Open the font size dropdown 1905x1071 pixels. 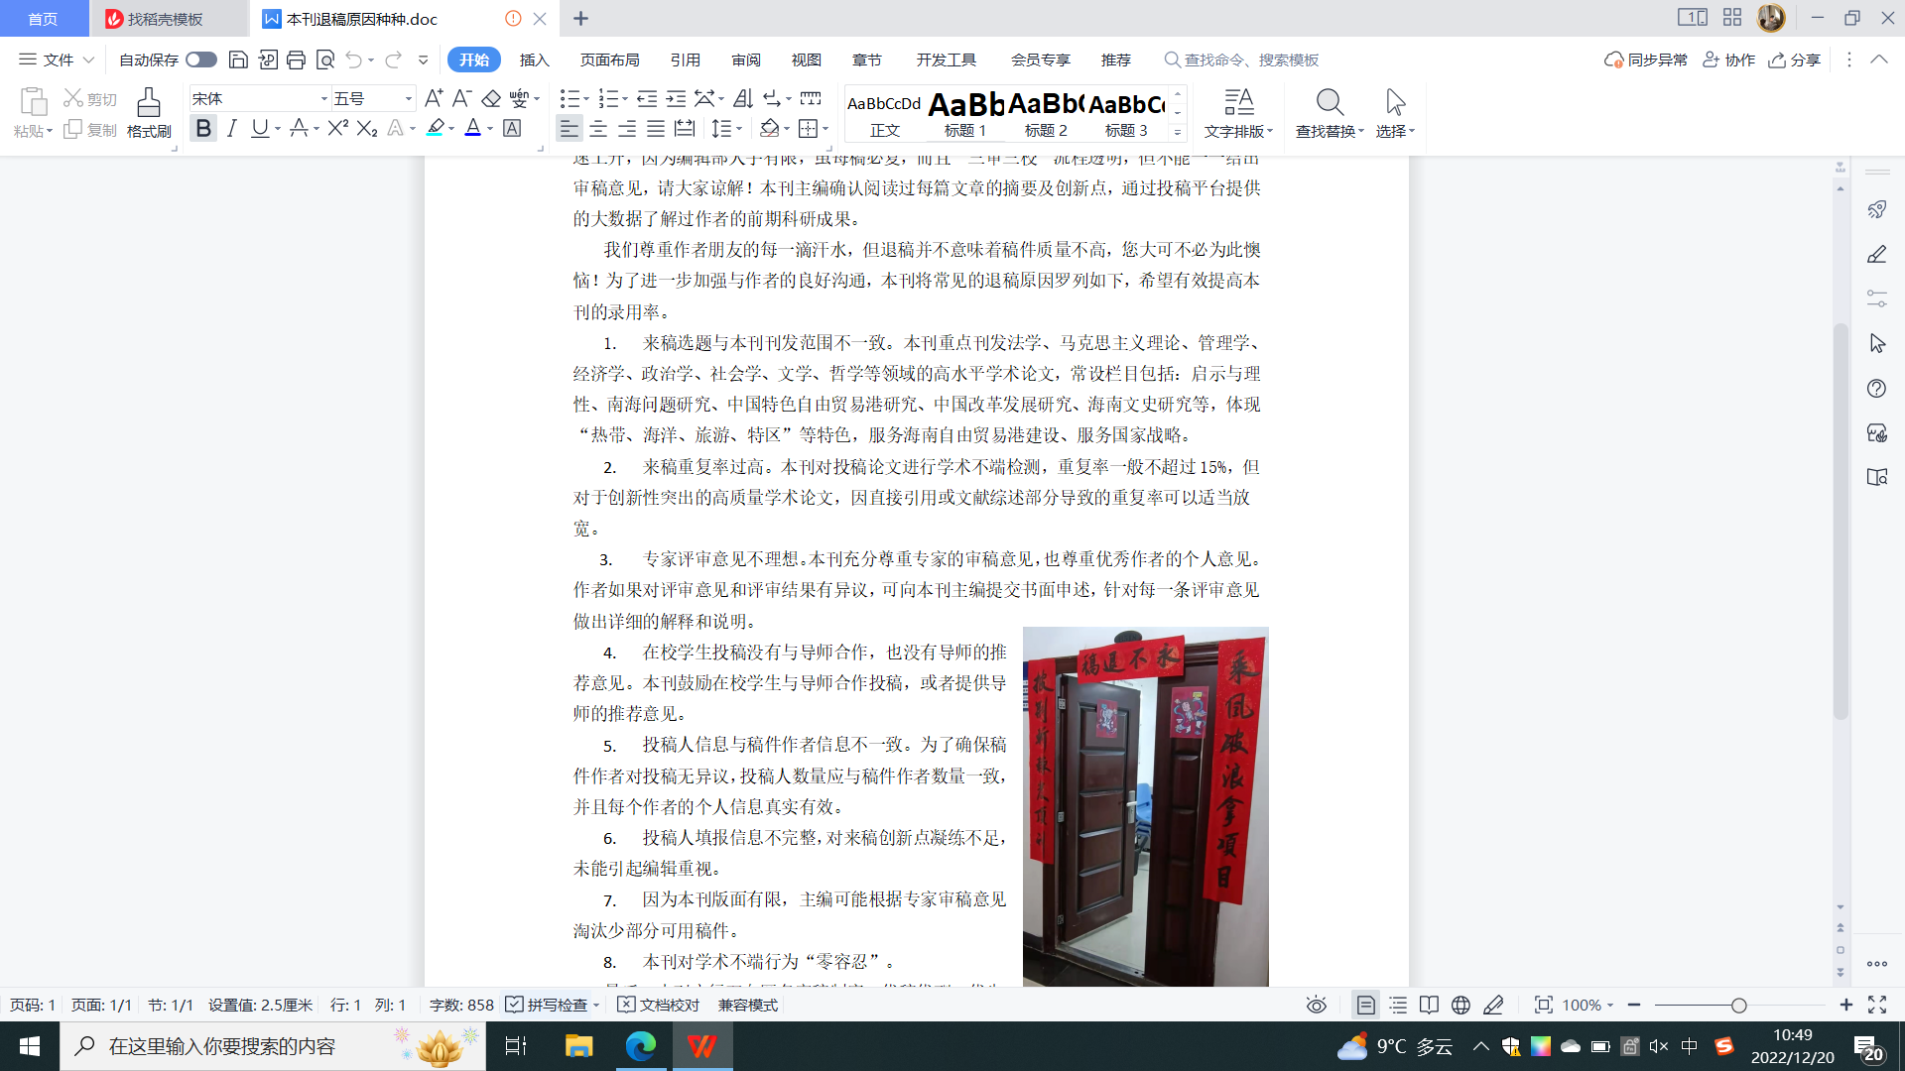coord(408,99)
